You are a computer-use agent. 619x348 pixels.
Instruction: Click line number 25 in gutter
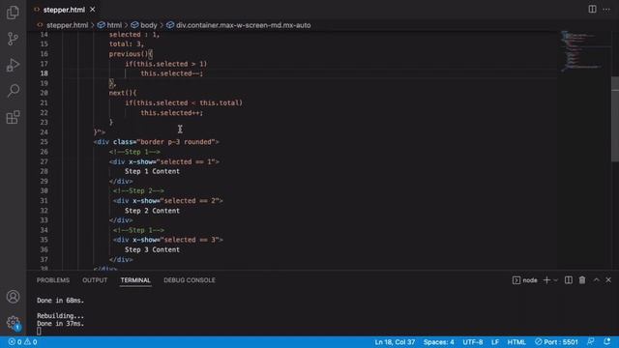pyautogui.click(x=44, y=142)
